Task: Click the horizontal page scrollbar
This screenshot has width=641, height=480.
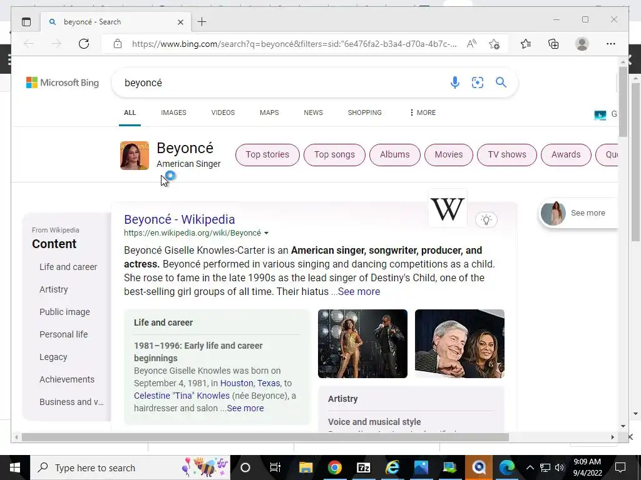Action: (x=265, y=437)
